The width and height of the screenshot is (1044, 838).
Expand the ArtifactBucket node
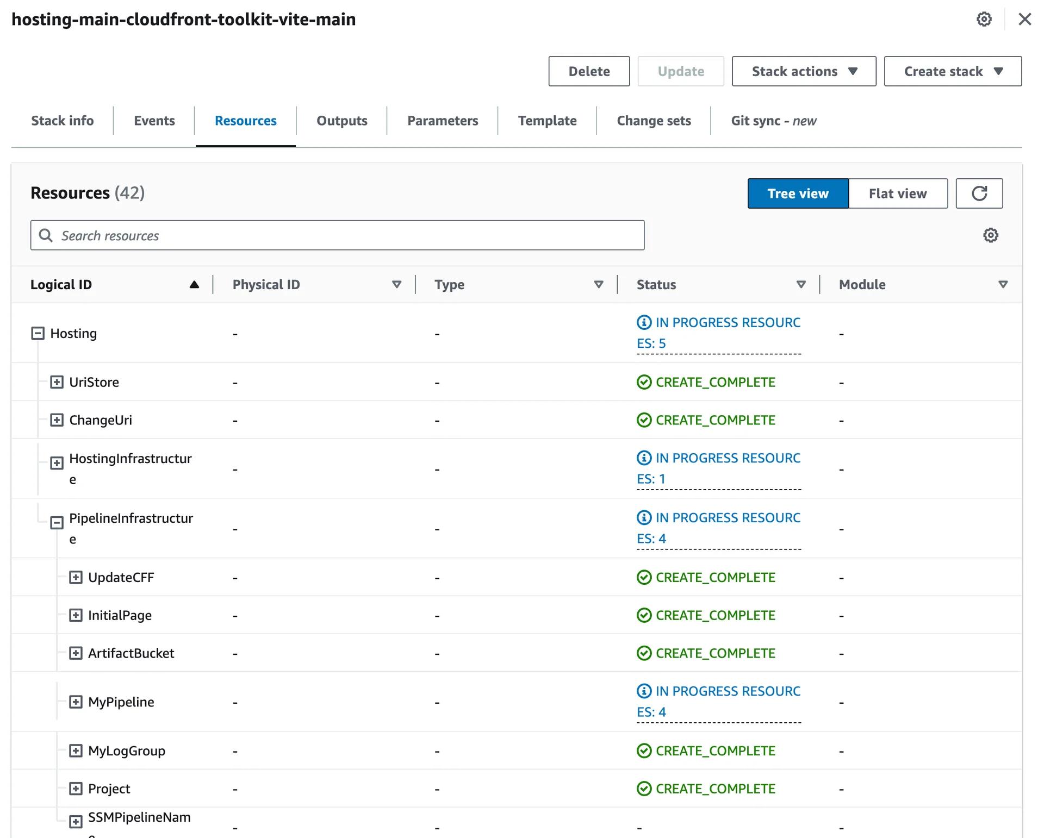click(76, 653)
